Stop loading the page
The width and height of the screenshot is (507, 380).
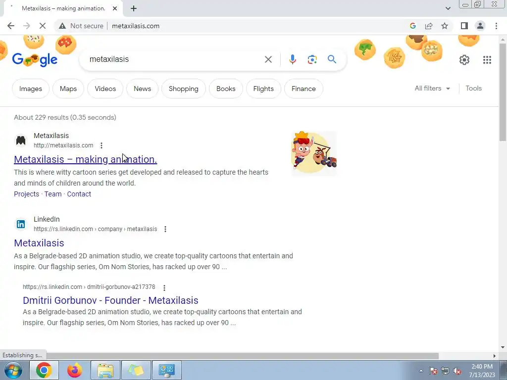43,26
